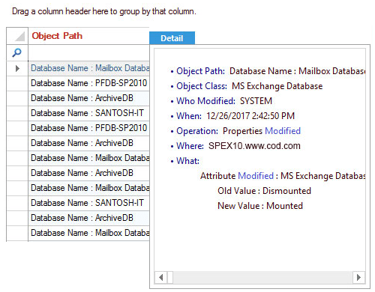
Task: Click 'Modified' in the Operation line
Action: click(283, 131)
